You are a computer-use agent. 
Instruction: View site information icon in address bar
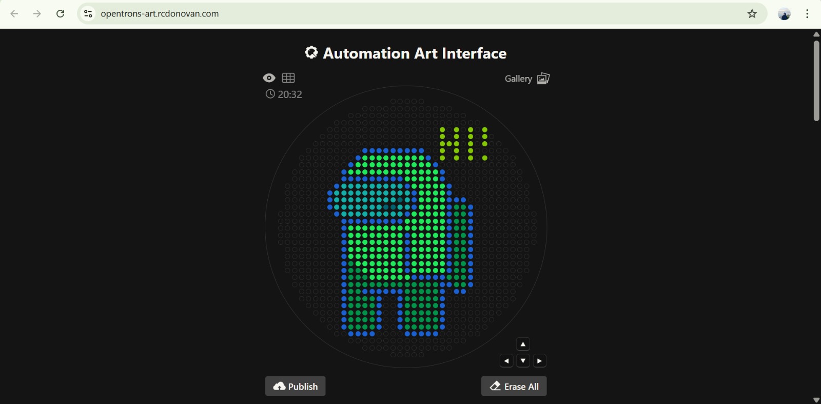click(88, 14)
